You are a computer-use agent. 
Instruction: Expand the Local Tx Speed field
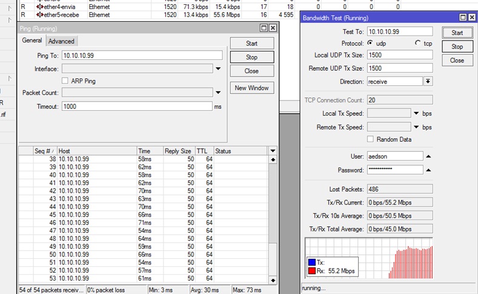[416, 113]
